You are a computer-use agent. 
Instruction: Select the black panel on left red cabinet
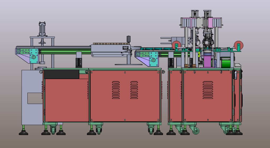click(x=61, y=74)
